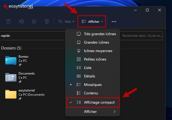The width and height of the screenshot is (172, 120).
Task: Maximize the File Explorer window
Action: tap(147, 10)
